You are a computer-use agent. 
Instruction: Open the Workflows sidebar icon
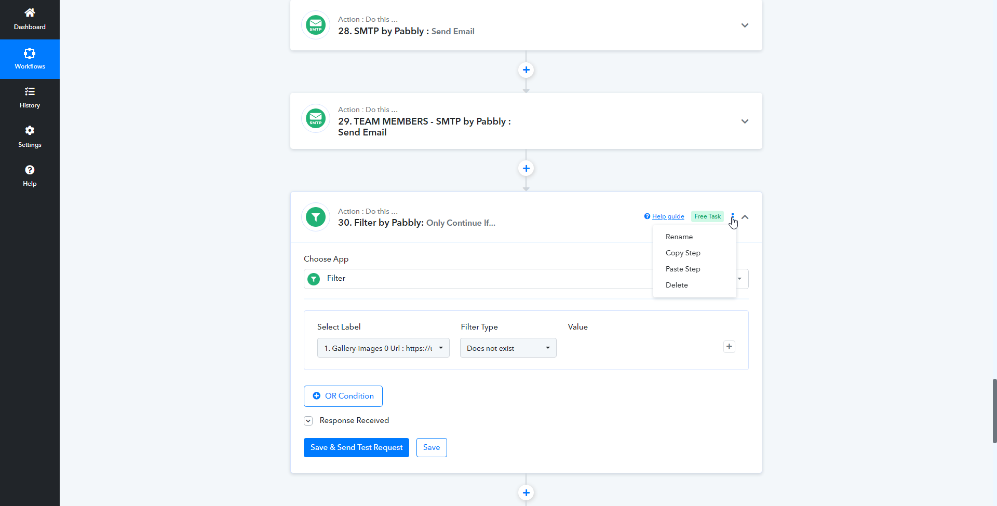pyautogui.click(x=30, y=53)
